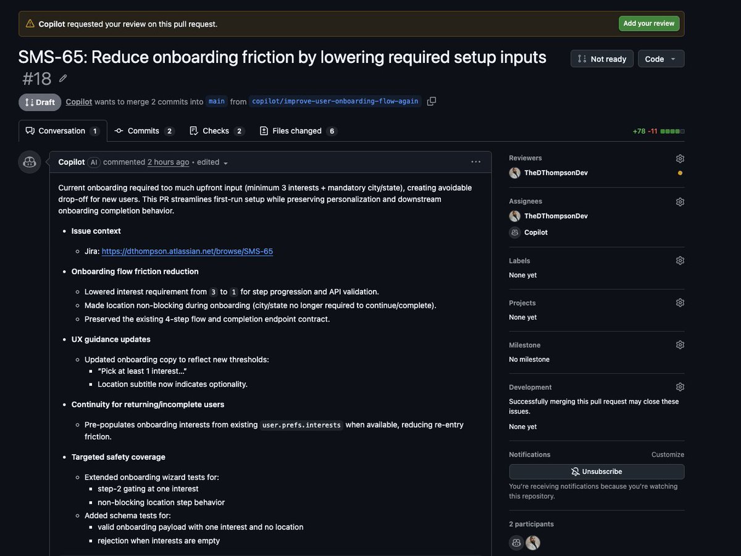This screenshot has height=556, width=741.
Task: Switch to the Commits tab
Action: 144,131
